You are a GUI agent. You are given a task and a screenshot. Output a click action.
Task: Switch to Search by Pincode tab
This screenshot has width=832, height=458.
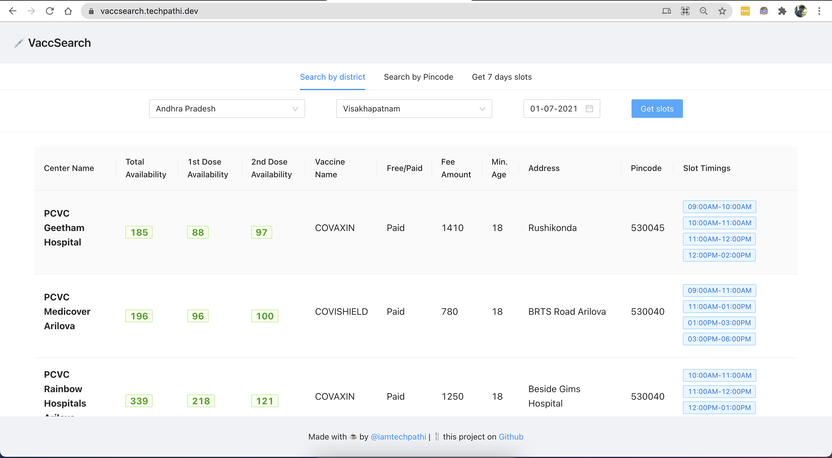point(418,77)
